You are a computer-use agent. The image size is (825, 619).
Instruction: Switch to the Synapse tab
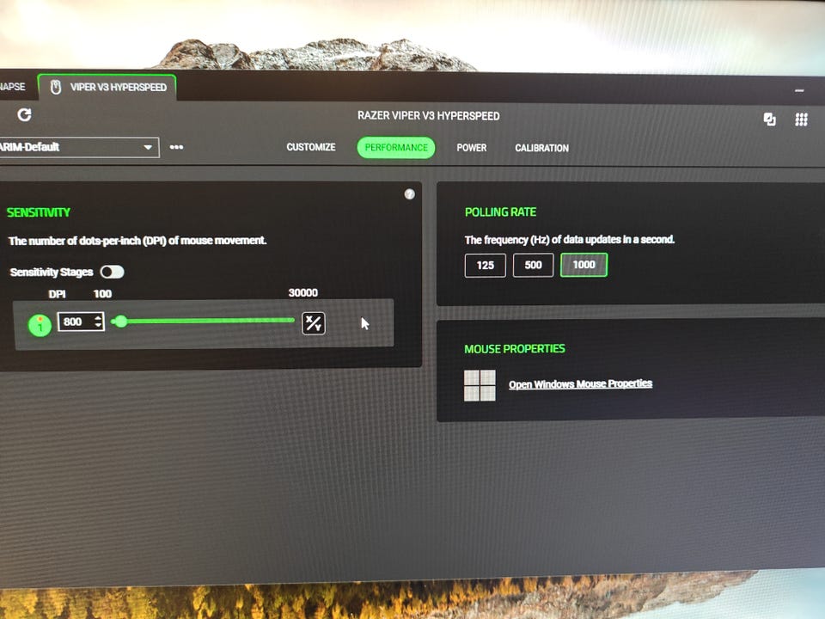(x=13, y=86)
